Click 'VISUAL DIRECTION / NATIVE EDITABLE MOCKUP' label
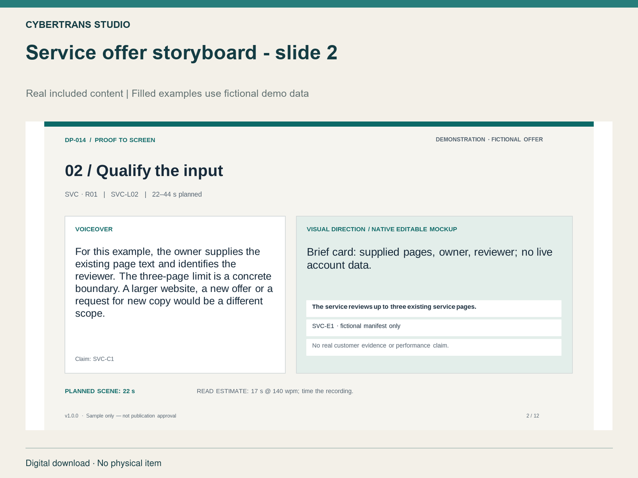 (382, 229)
